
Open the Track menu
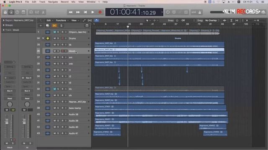42,2
